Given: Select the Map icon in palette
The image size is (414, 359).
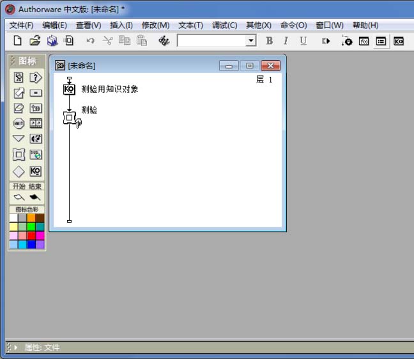Looking at the screenshot, I should (x=36, y=108).
